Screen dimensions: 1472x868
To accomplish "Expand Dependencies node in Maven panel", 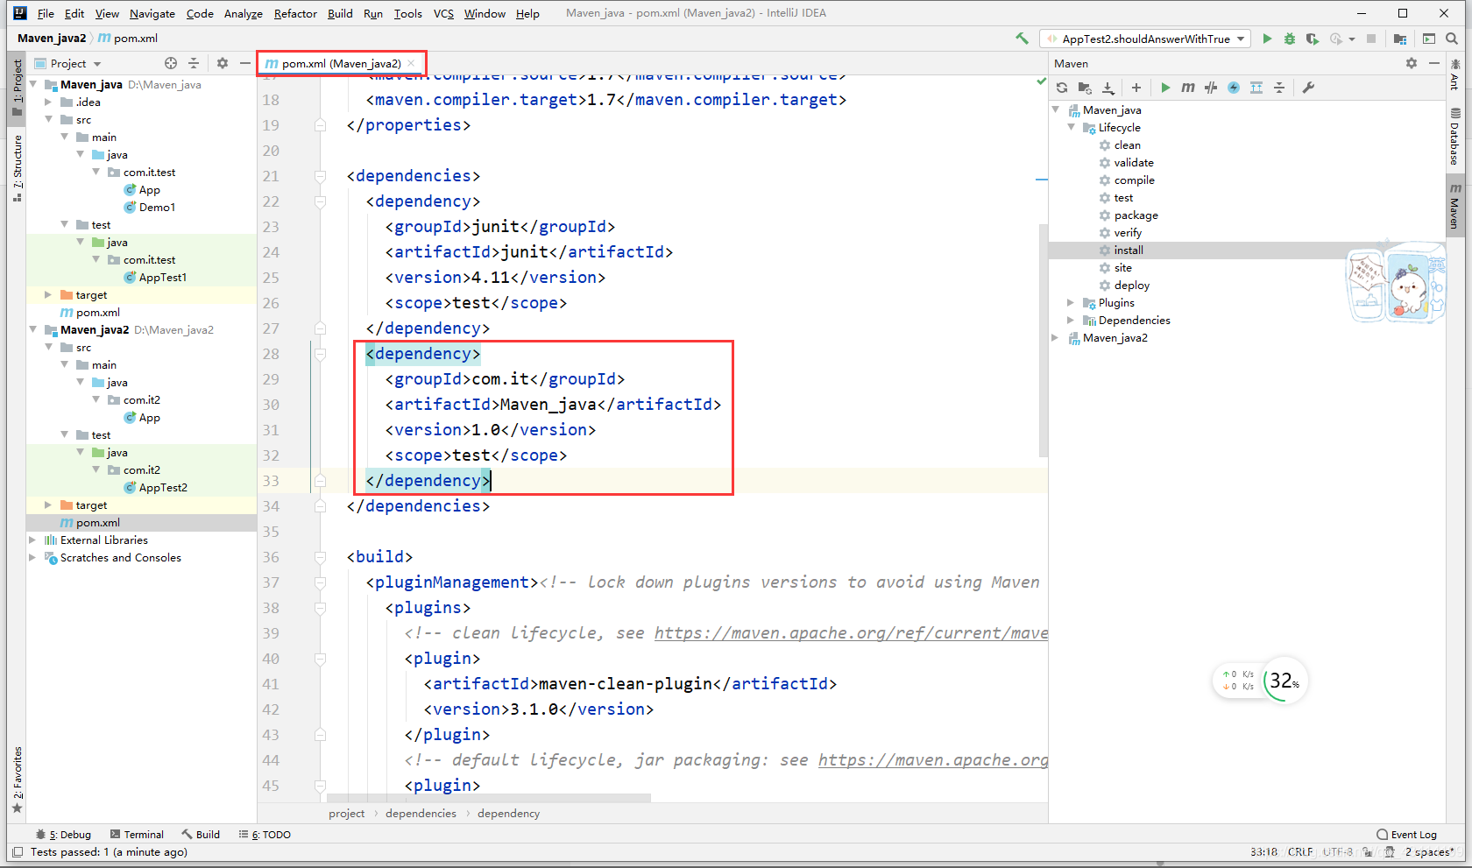I will (1071, 321).
